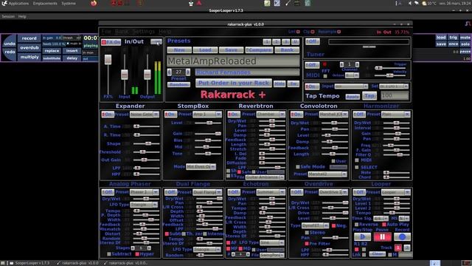The width and height of the screenshot is (472, 266).
Task: Enable the Harmonizer Off switch
Action: coord(359,115)
